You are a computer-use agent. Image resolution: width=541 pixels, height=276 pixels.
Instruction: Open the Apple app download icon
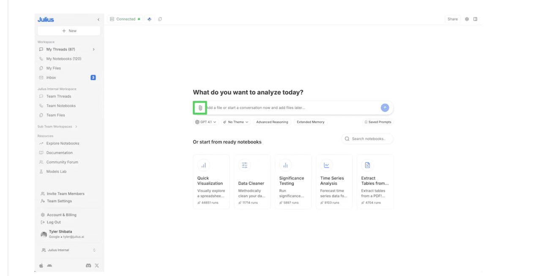(x=41, y=265)
